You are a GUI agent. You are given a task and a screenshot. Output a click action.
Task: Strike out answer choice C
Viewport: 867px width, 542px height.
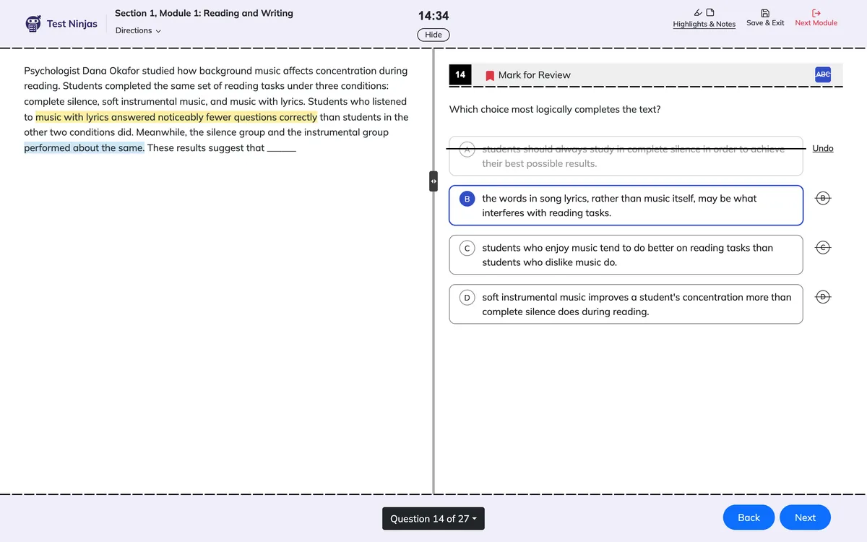click(823, 247)
